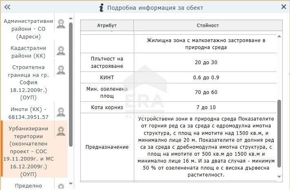The height and width of the screenshot is (190, 290).
Task: Select Административни райони - СО (Адреси) layer
Action: pos(28,29)
